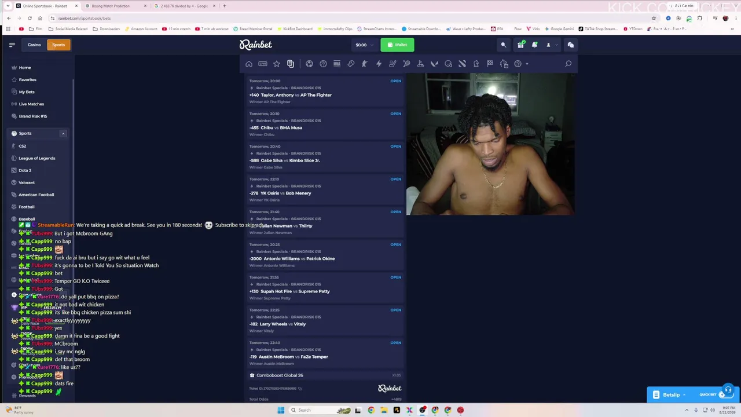741x417 pixels.
Task: Open the header search magnifier
Action: coord(504,45)
